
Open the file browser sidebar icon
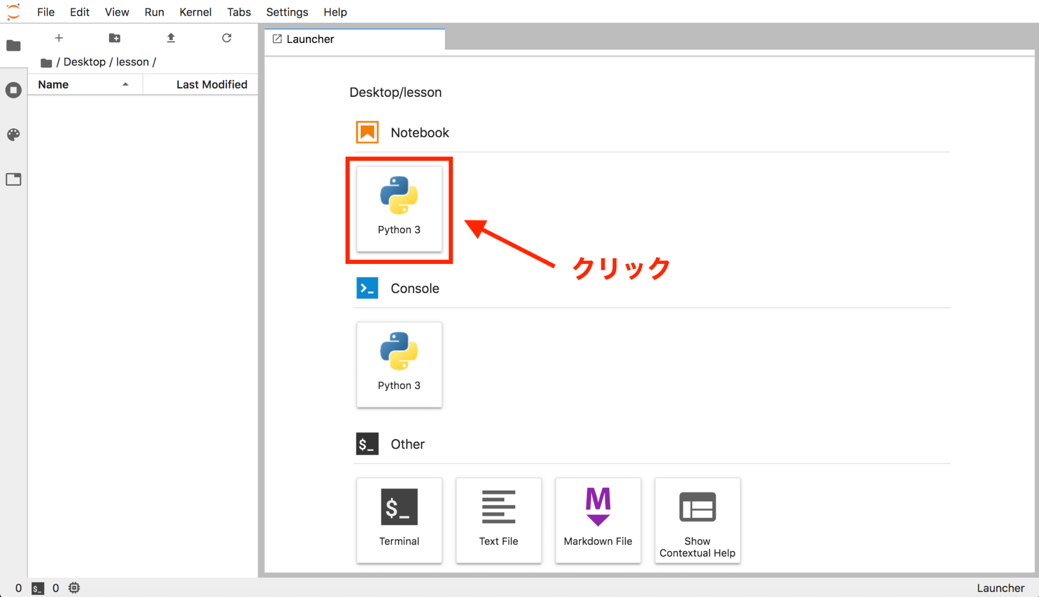tap(14, 46)
